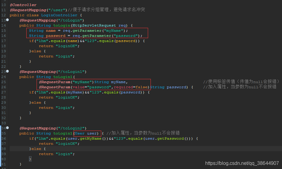Click the LoginController class name
Image resolution: width=282 pixels, height=169 pixels.
tap(59, 15)
